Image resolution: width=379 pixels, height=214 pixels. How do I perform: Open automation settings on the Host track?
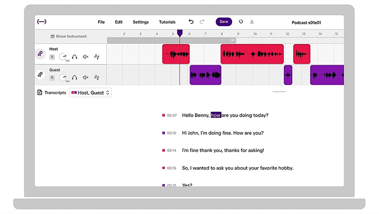(96, 56)
